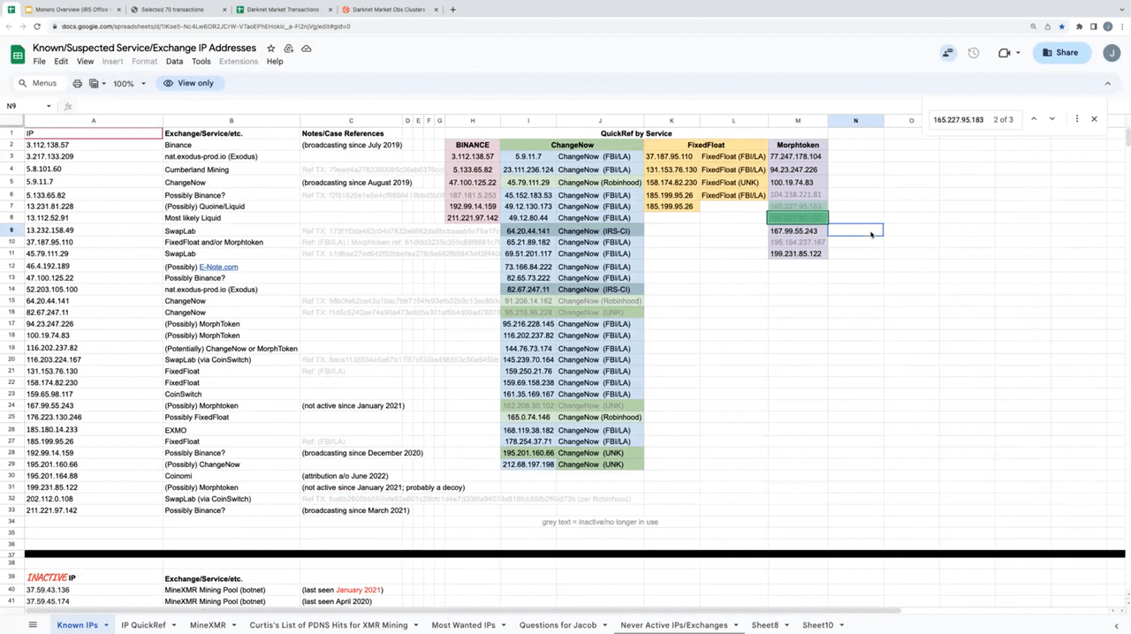1131x634 pixels.
Task: Open browser extensions puzzle icon
Action: pos(1079,26)
